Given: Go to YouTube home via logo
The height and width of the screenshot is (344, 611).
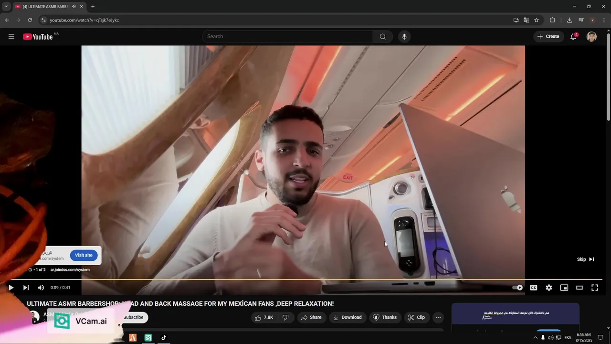Looking at the screenshot, I should point(38,37).
